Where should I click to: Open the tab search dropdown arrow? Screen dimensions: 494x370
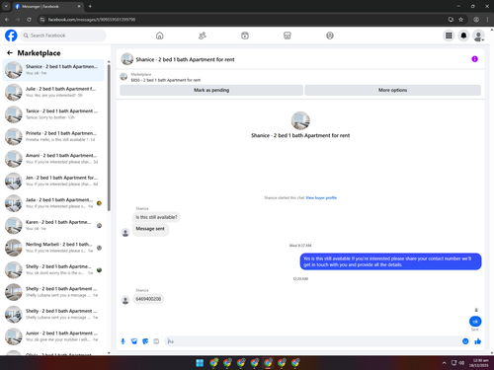pyautogui.click(x=6, y=6)
